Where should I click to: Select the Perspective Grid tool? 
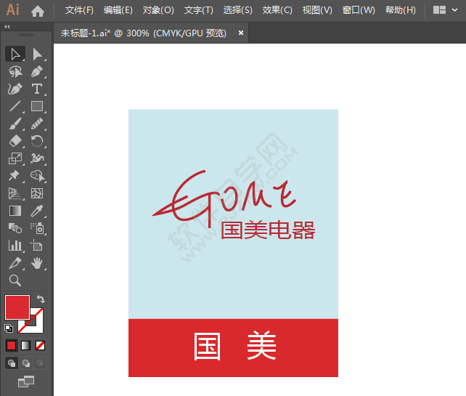click(x=15, y=193)
